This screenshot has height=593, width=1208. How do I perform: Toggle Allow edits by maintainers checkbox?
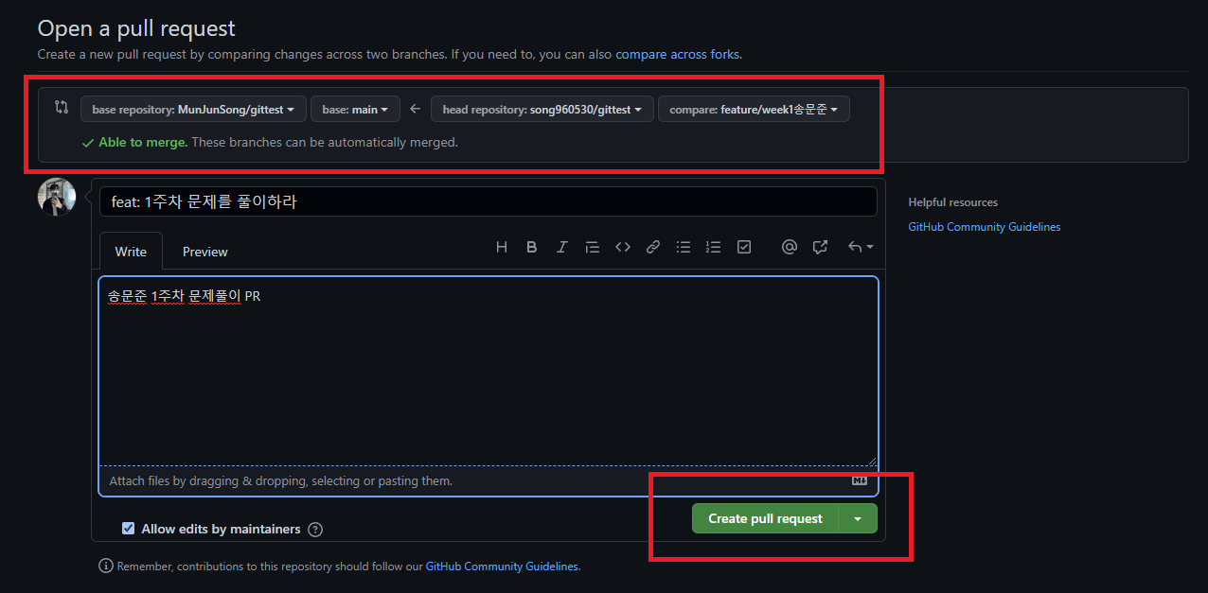click(129, 529)
